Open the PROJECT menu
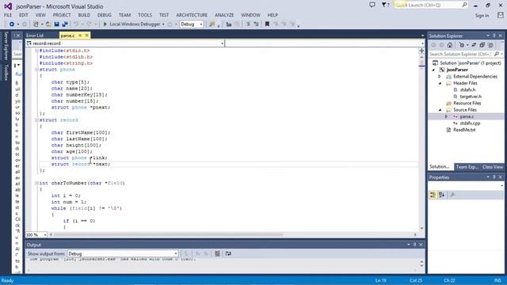Image resolution: width=507 pixels, height=285 pixels. pyautogui.click(x=62, y=15)
